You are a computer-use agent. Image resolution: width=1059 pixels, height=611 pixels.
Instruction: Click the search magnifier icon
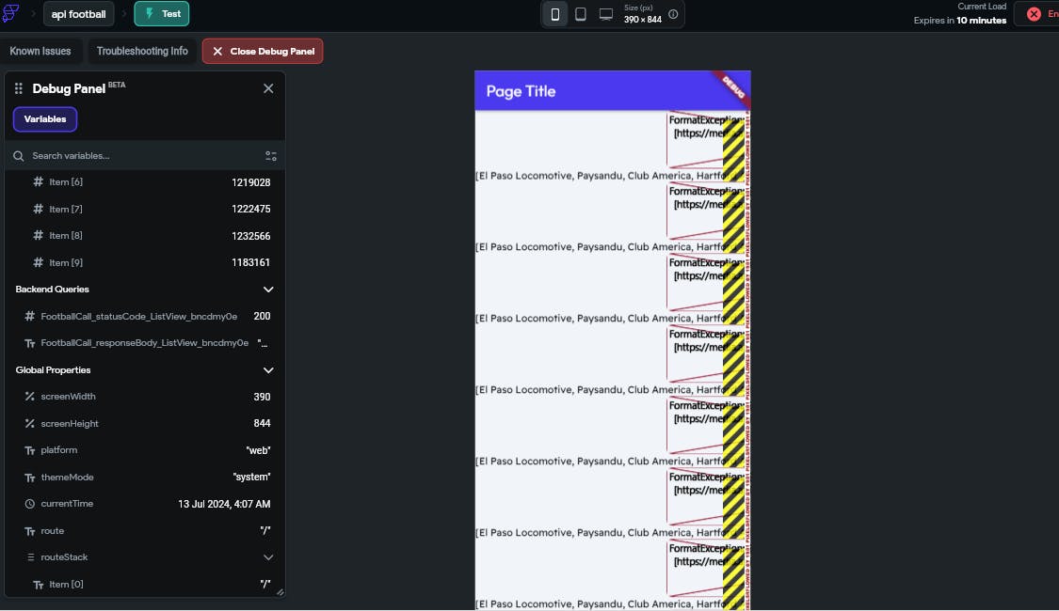[19, 156]
